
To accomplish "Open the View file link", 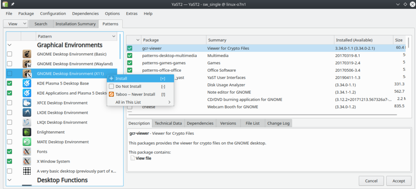I will (143, 158).
